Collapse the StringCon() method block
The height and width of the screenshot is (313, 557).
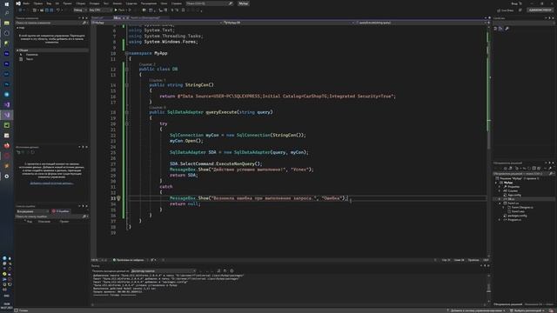(x=127, y=85)
